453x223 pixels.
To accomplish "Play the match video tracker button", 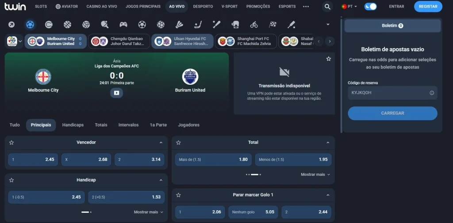I will coord(116,93).
